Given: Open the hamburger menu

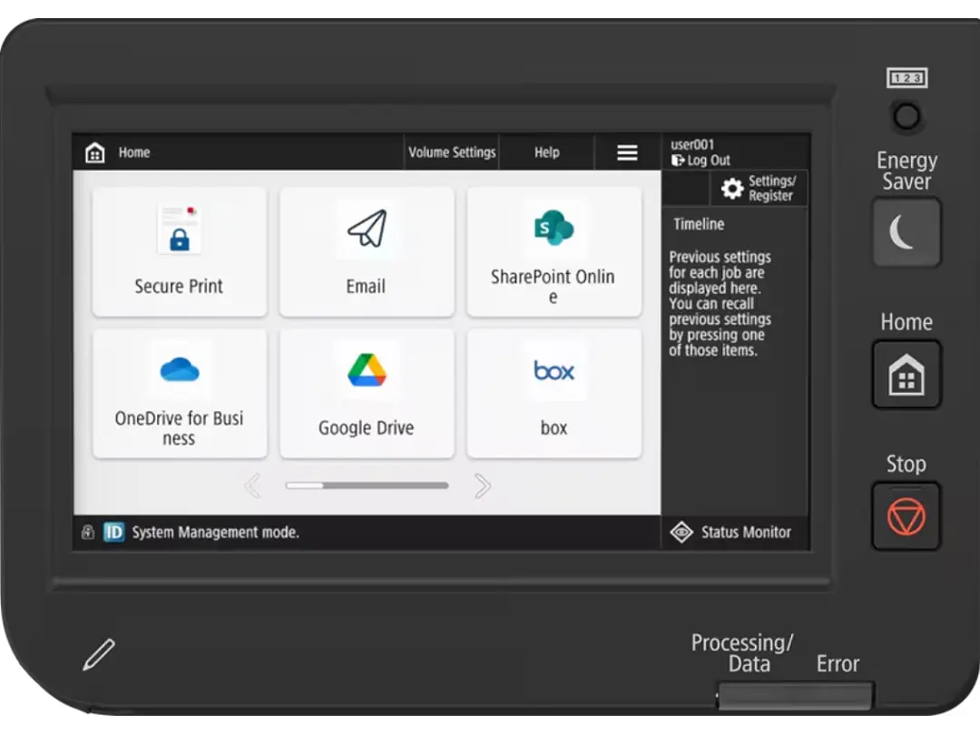Looking at the screenshot, I should pyautogui.click(x=627, y=152).
